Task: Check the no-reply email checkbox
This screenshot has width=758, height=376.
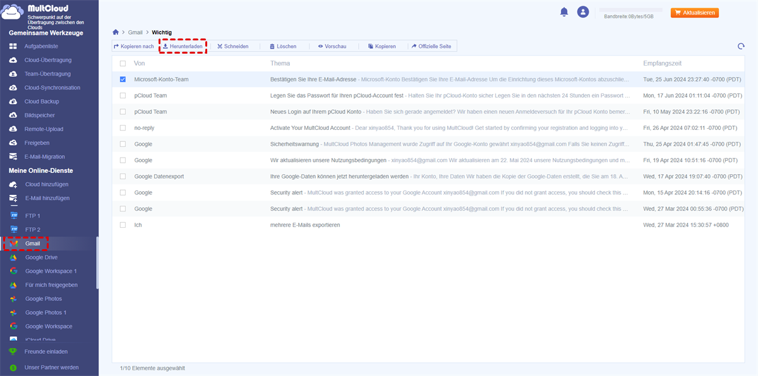Action: 123,127
